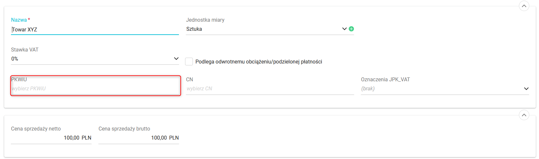Click the 'Nazwa' field label
This screenshot has width=539, height=159.
point(19,20)
